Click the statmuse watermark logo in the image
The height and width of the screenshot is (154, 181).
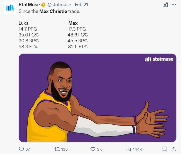(159, 59)
